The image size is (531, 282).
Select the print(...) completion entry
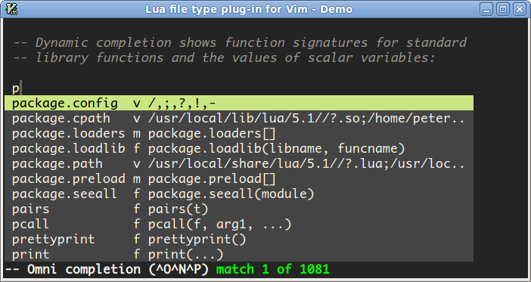click(239, 254)
